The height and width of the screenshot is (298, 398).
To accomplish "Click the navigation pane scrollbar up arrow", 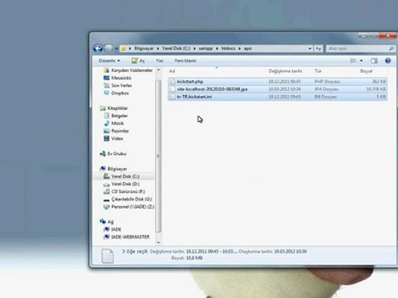I will [158, 70].
